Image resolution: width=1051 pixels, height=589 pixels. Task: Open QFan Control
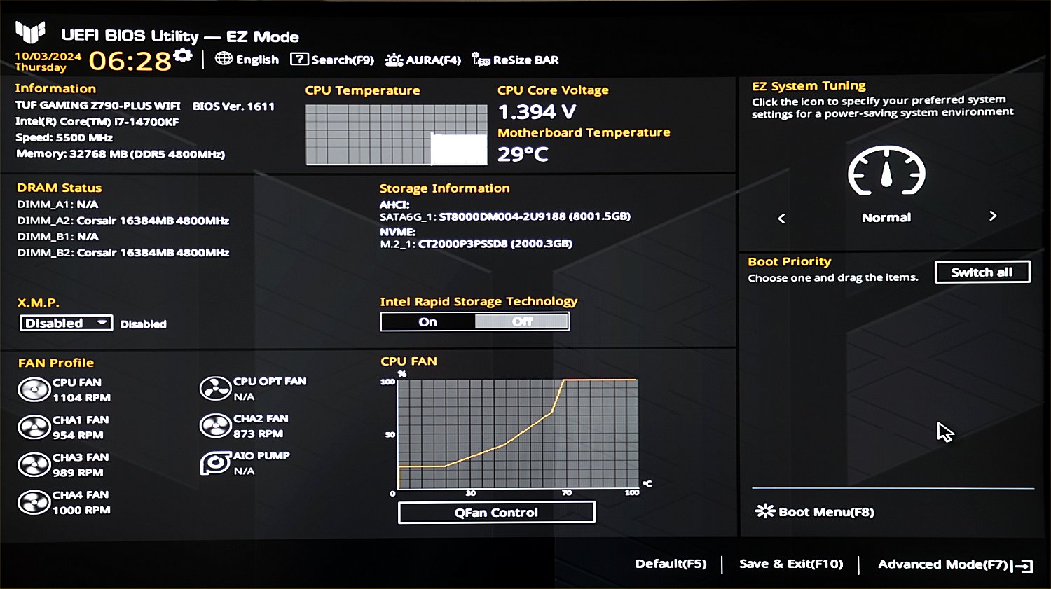pyautogui.click(x=497, y=513)
